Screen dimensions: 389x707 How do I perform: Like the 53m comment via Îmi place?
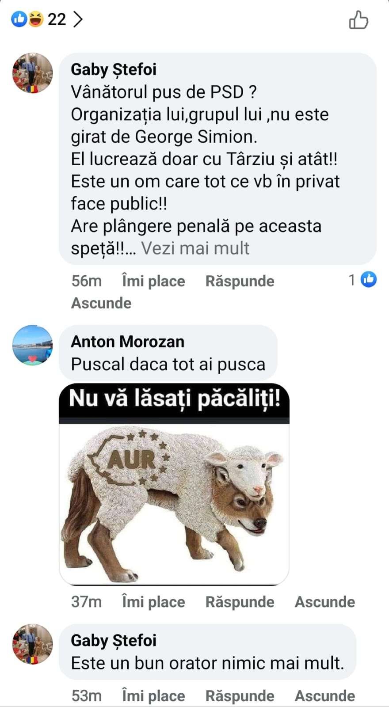(x=153, y=696)
